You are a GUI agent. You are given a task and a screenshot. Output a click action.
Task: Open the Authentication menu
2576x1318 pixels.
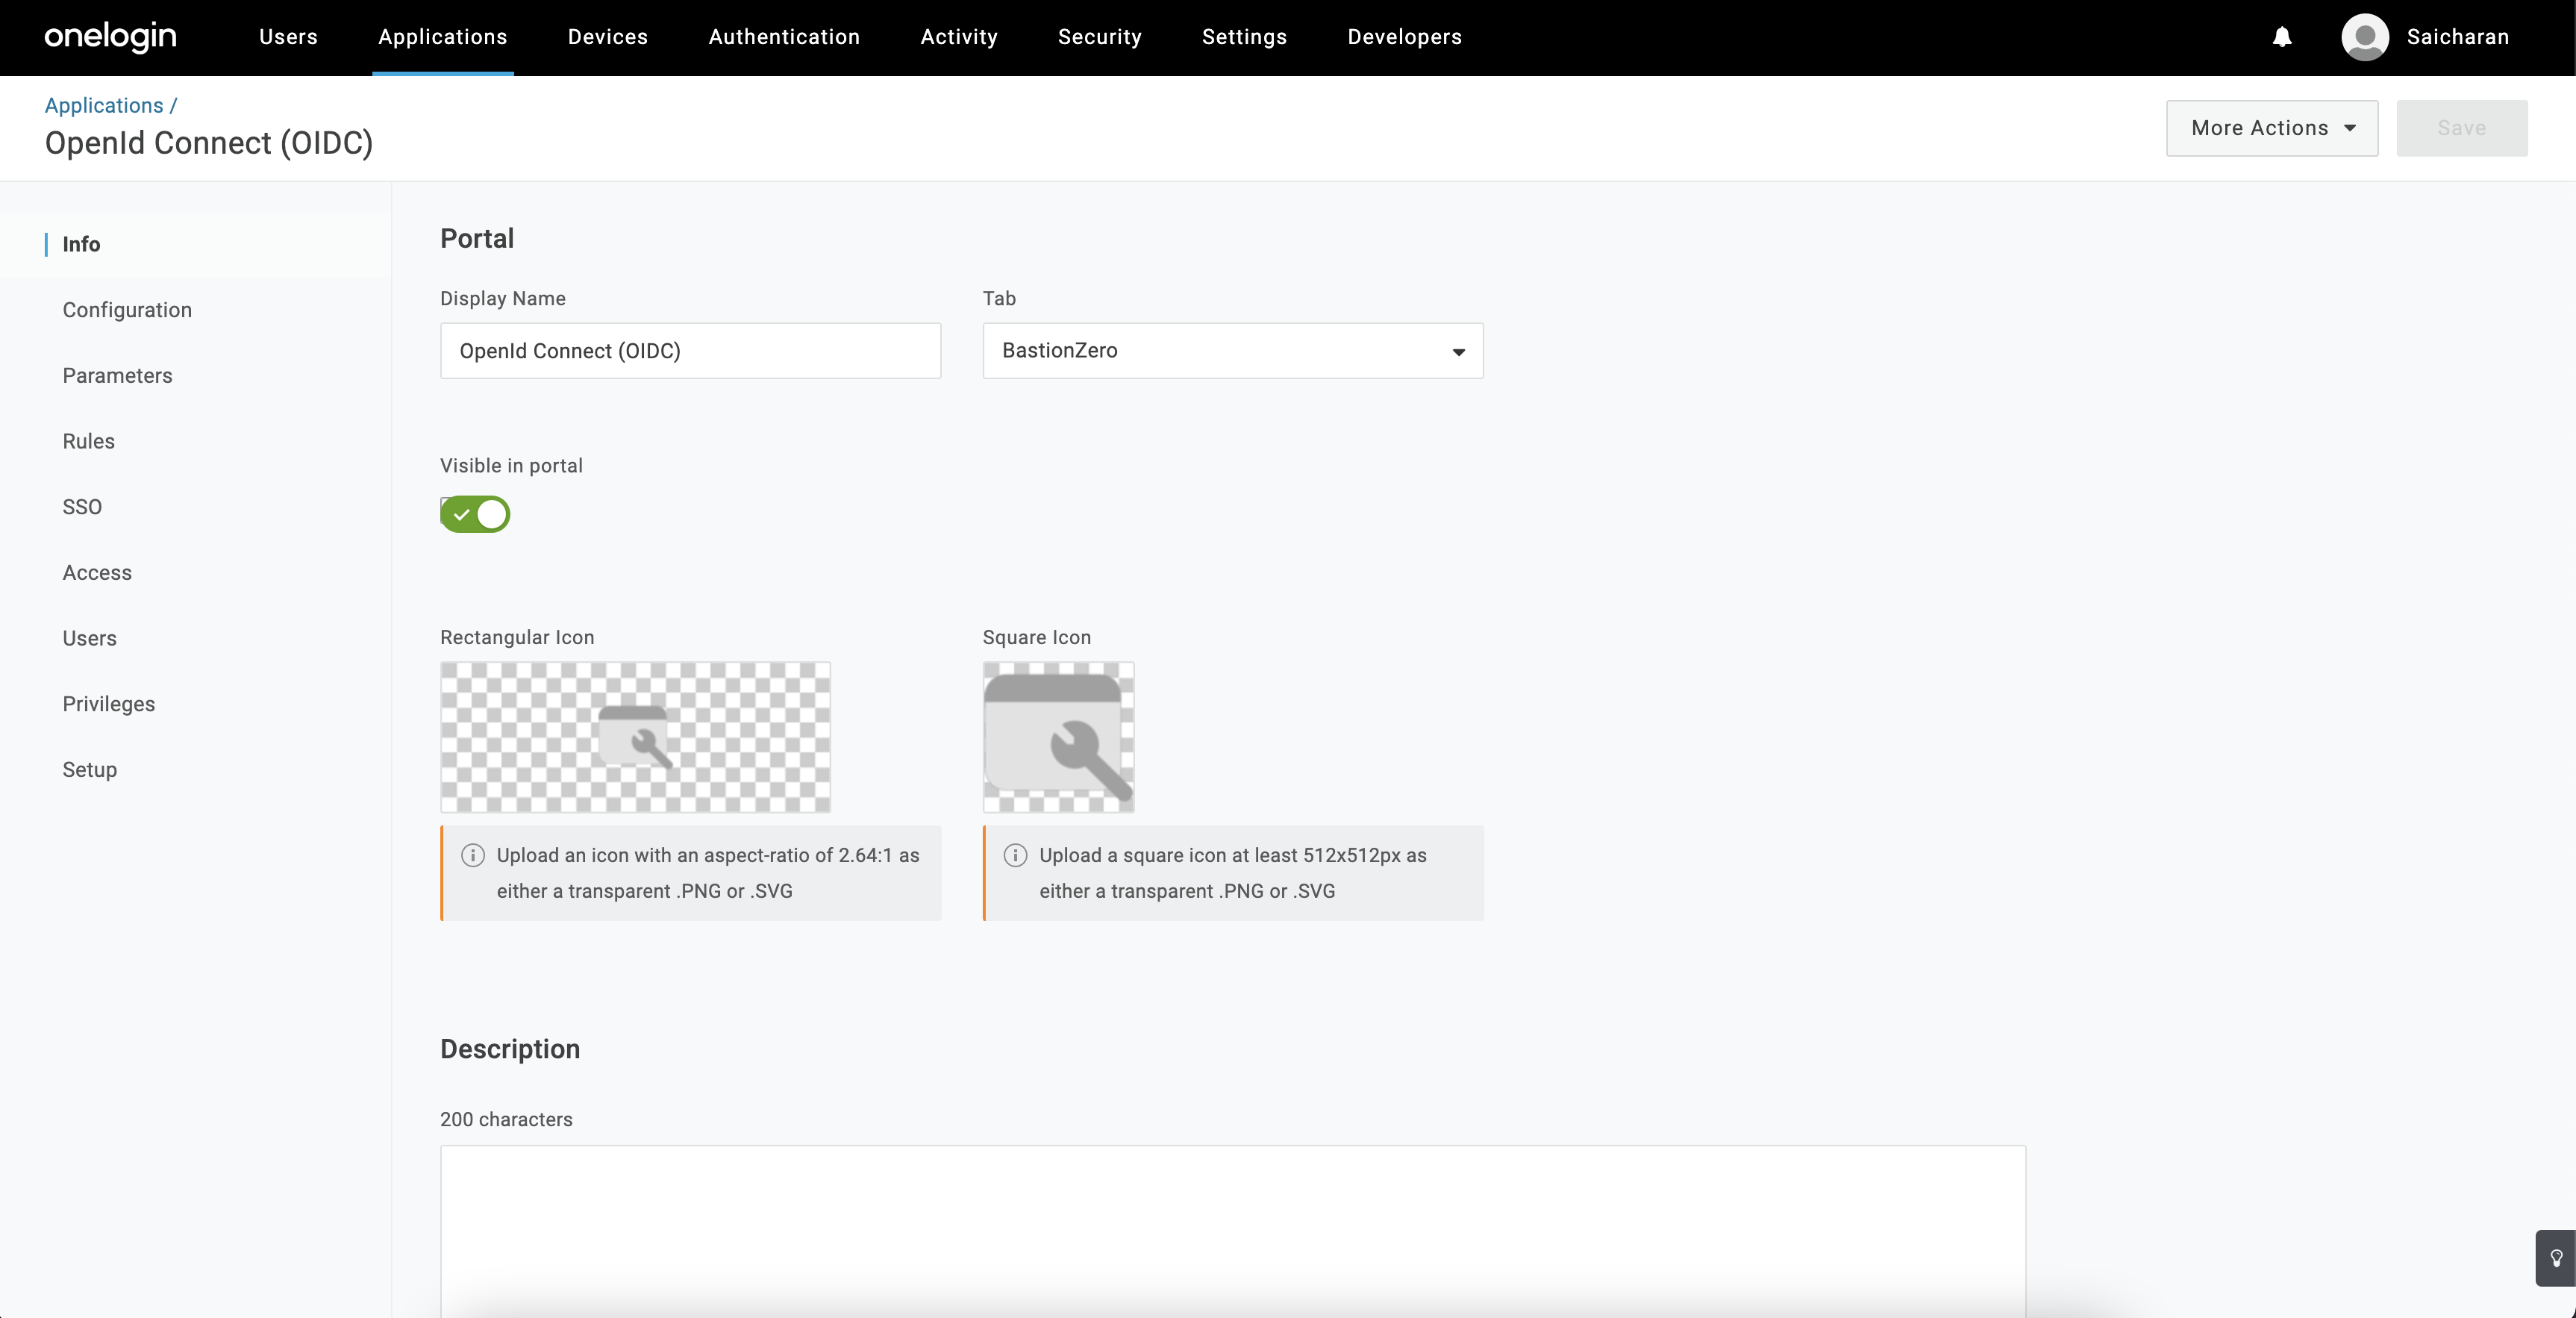(x=784, y=37)
